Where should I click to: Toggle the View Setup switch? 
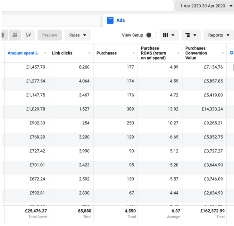[x=151, y=35]
